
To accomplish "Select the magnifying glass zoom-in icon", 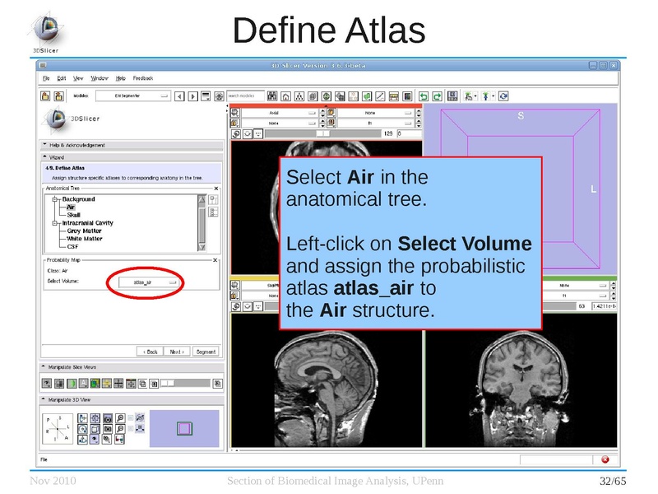I will (120, 417).
